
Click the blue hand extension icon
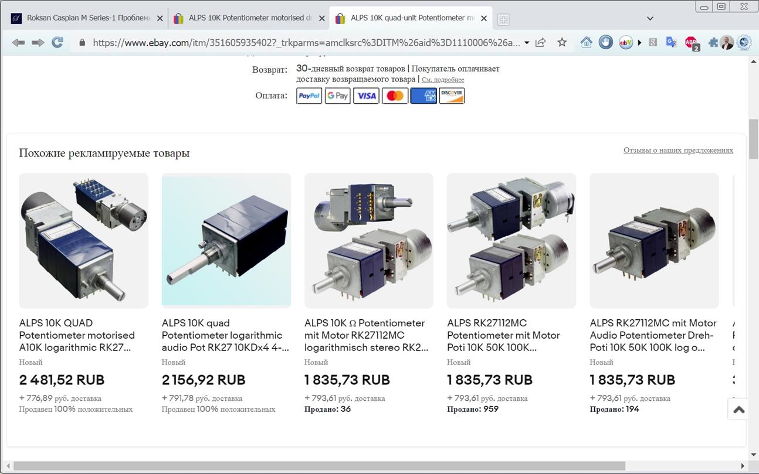(606, 42)
